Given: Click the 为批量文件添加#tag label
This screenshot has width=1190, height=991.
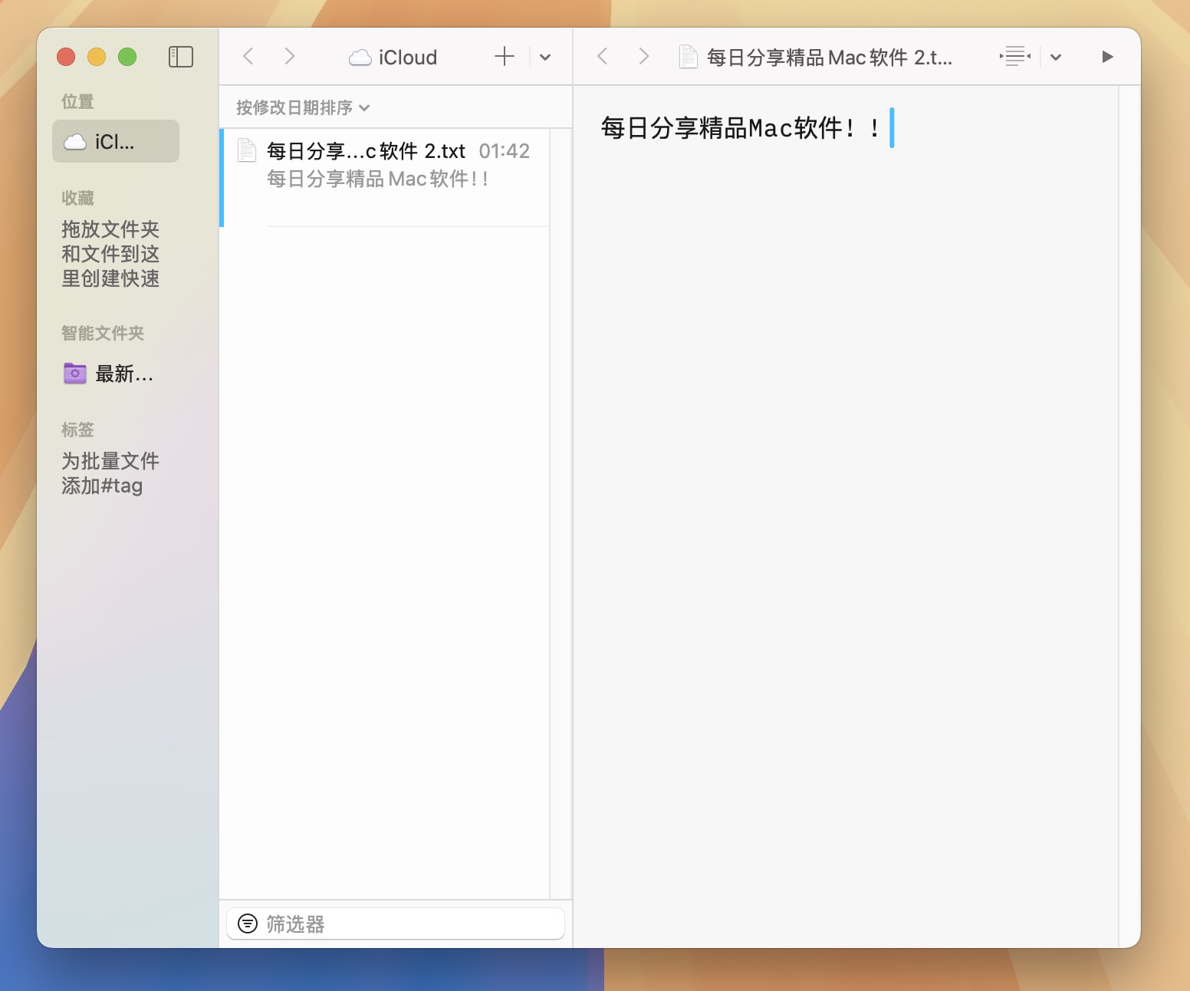Looking at the screenshot, I should [x=110, y=472].
